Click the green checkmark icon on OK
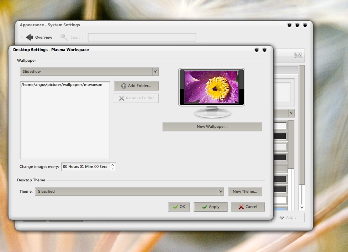 (175, 207)
